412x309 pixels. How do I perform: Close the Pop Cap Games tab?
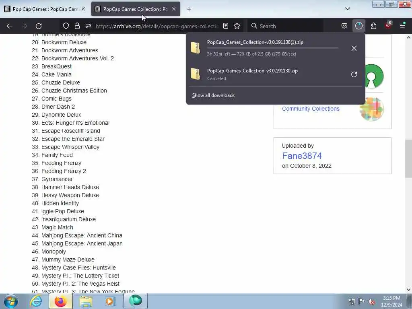click(83, 9)
